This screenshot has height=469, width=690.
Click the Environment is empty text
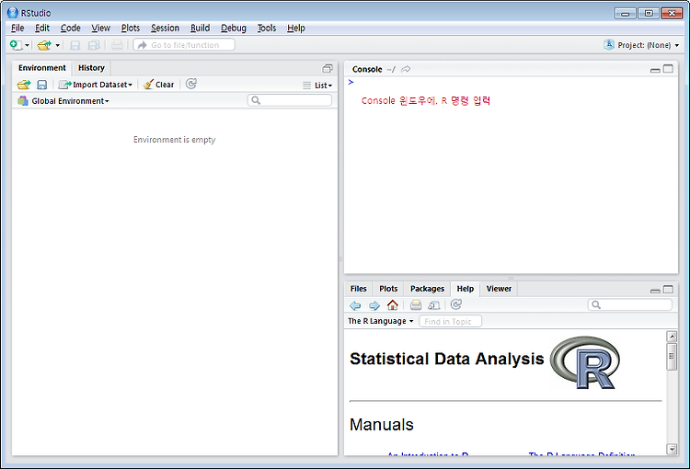pyautogui.click(x=175, y=140)
